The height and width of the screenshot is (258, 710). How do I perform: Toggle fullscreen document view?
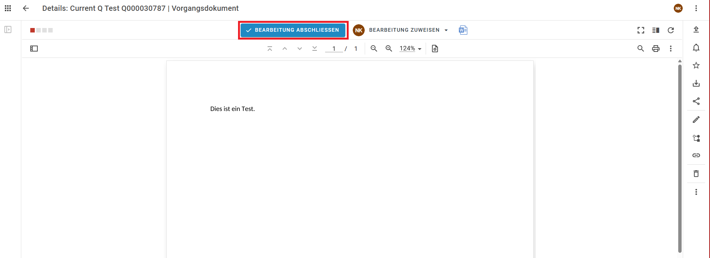(x=641, y=30)
